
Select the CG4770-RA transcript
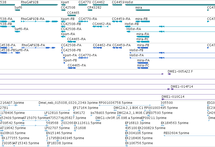click(x=83, y=21)
